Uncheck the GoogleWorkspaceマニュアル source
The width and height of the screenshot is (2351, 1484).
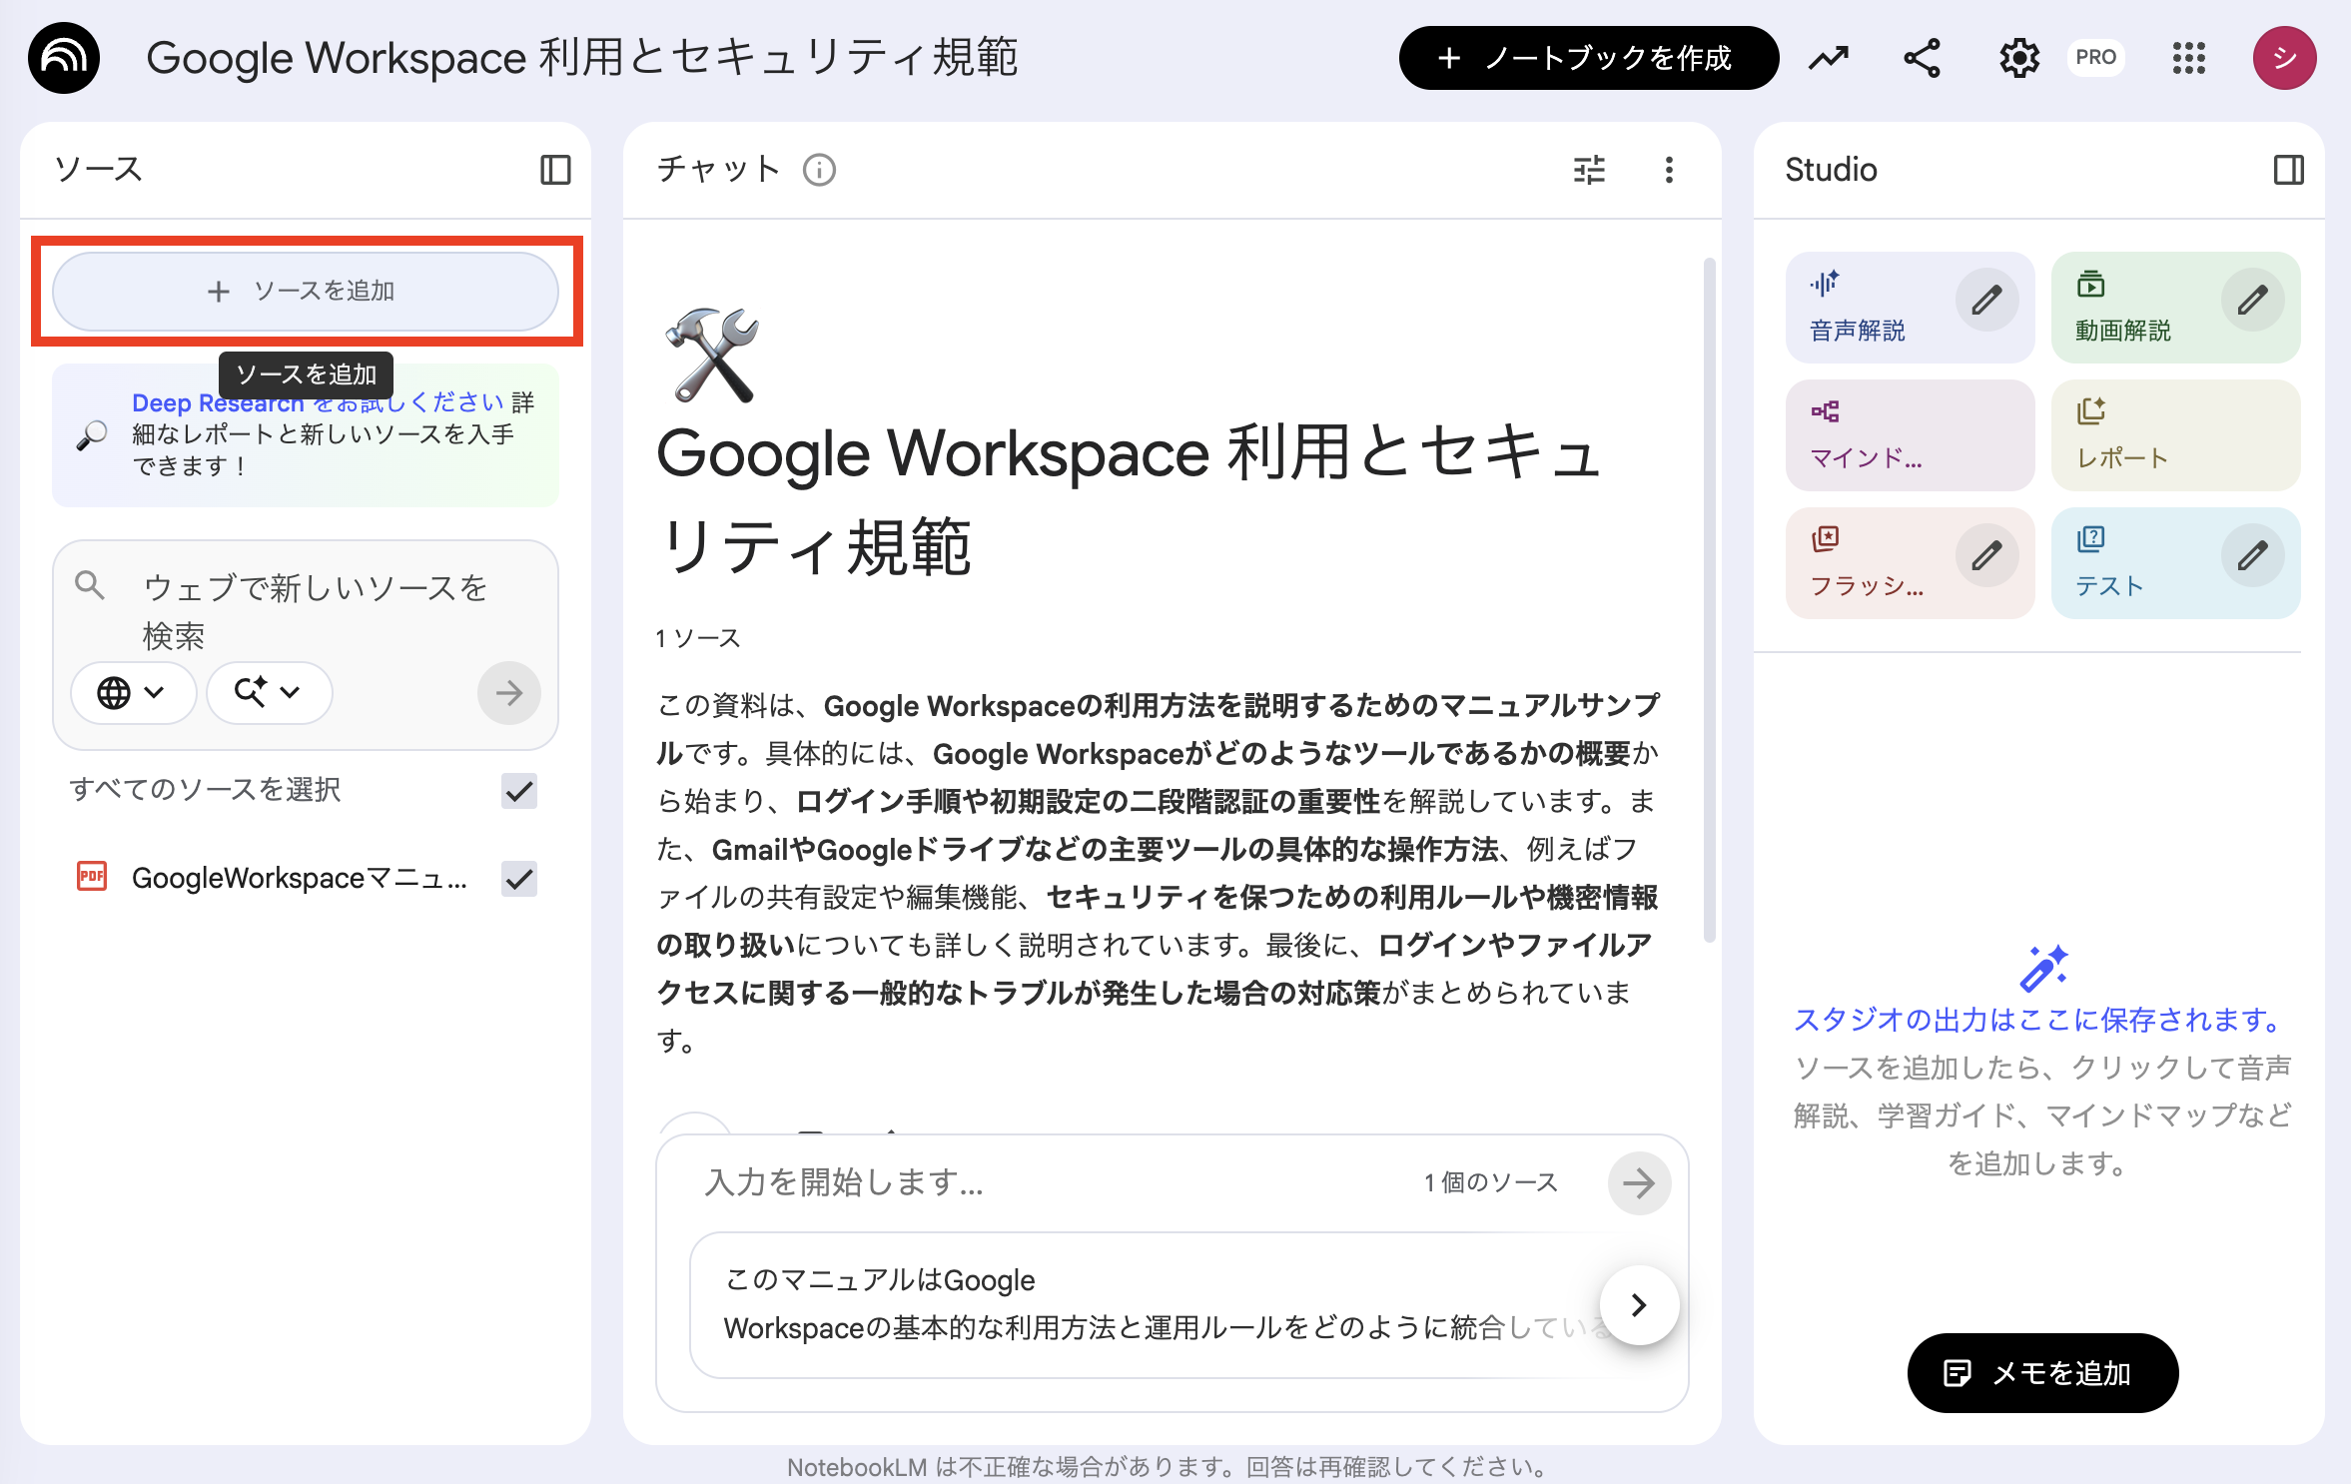tap(518, 879)
